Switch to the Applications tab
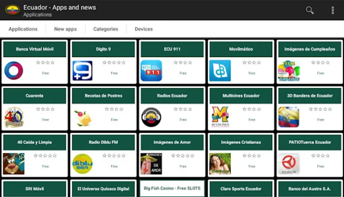Screen dimensions: 344x197 pyautogui.click(x=23, y=29)
